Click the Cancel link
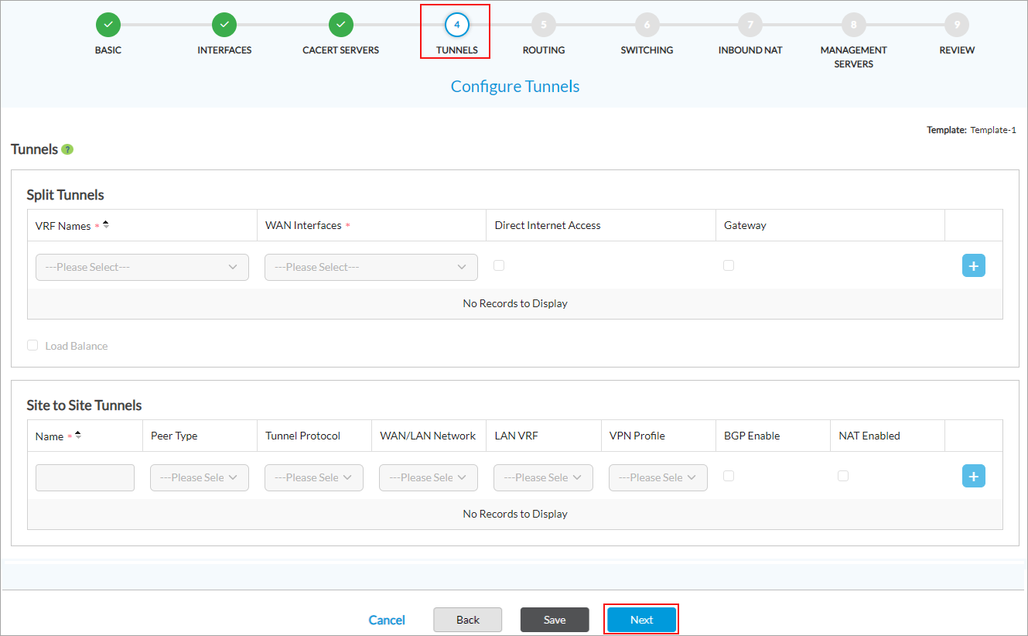The image size is (1028, 636). click(387, 620)
